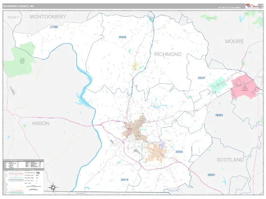This screenshot has width=266, height=199.
Task: Click the ANSON county label
Action: pyautogui.click(x=41, y=124)
